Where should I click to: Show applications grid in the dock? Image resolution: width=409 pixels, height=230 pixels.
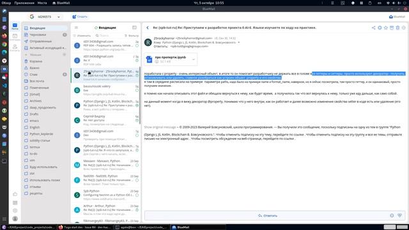4,218
